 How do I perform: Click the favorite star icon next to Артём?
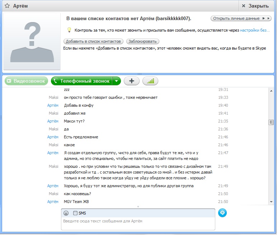click(x=7, y=6)
